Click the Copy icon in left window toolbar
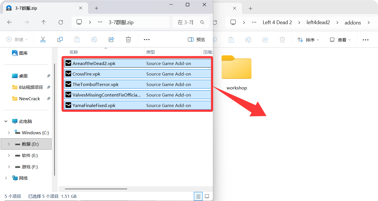This screenshot has width=378, height=201. click(60, 39)
